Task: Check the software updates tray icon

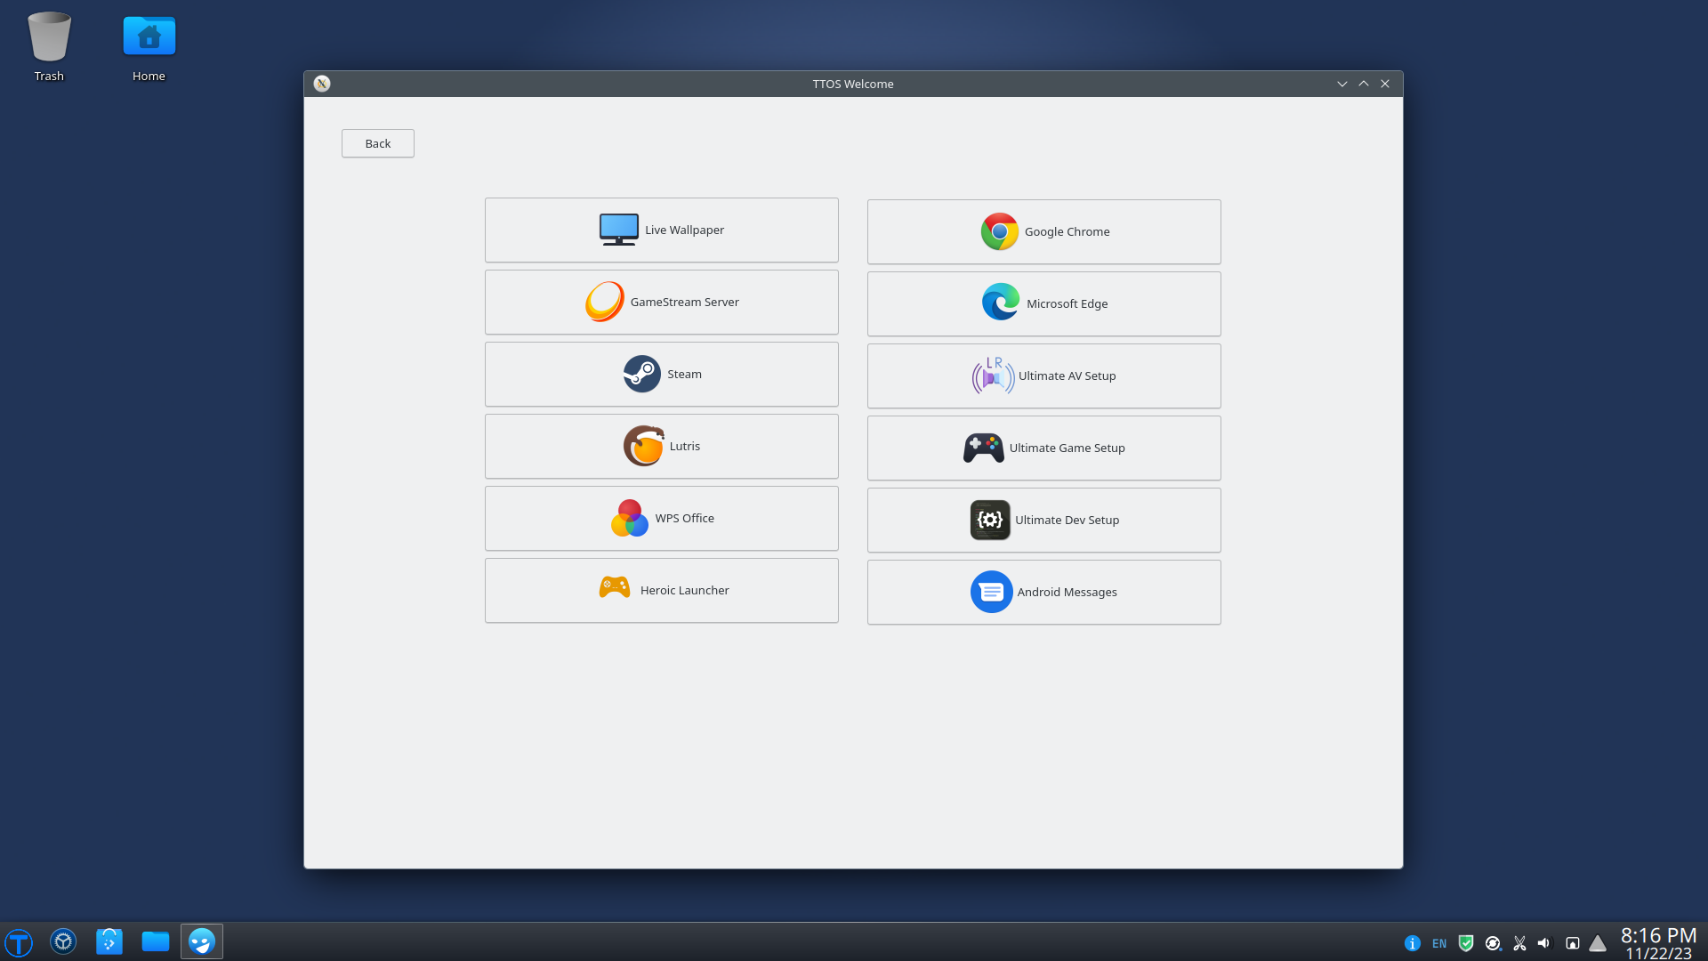Action: pos(1493,943)
